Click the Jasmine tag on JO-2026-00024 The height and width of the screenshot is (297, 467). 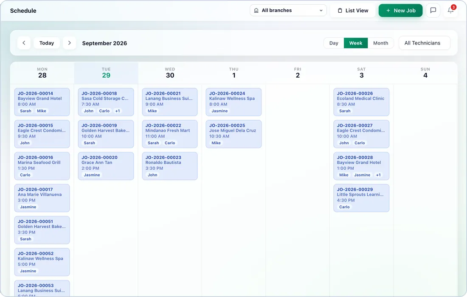(219, 111)
